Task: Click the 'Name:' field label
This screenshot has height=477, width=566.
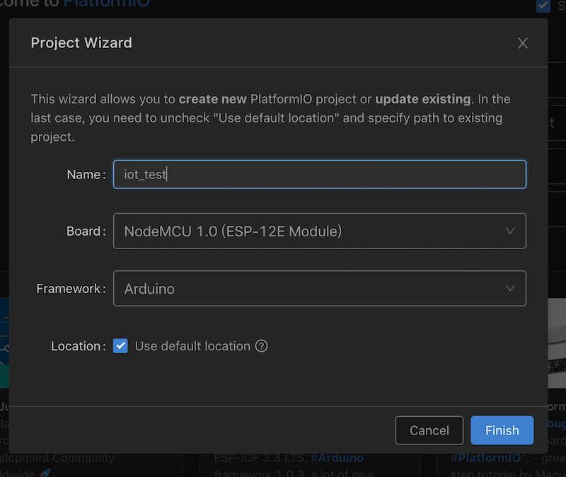Action: (x=86, y=174)
